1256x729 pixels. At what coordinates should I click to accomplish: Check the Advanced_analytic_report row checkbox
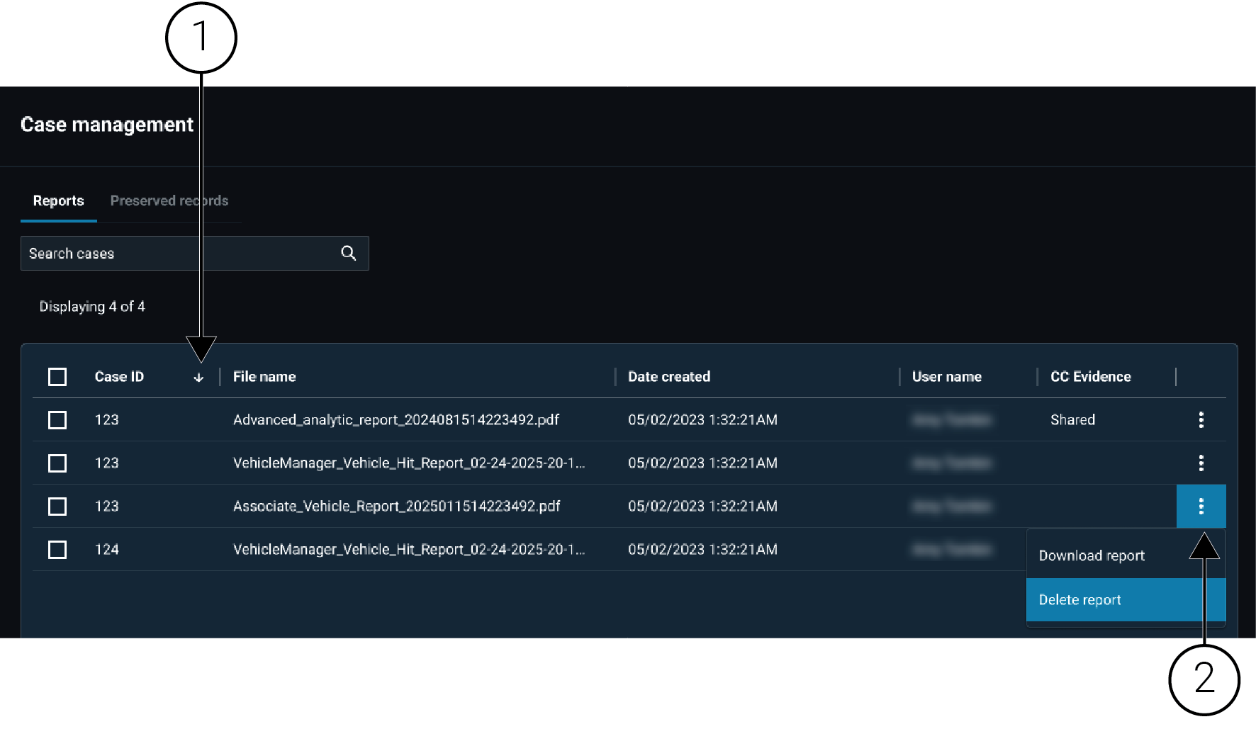(x=57, y=419)
